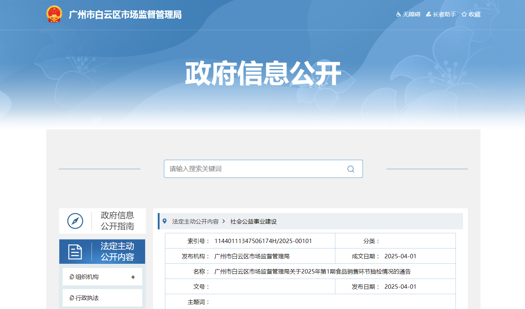The height and width of the screenshot is (309, 525).
Task: Click the breadcrumb chevron arrow
Action: 224,221
